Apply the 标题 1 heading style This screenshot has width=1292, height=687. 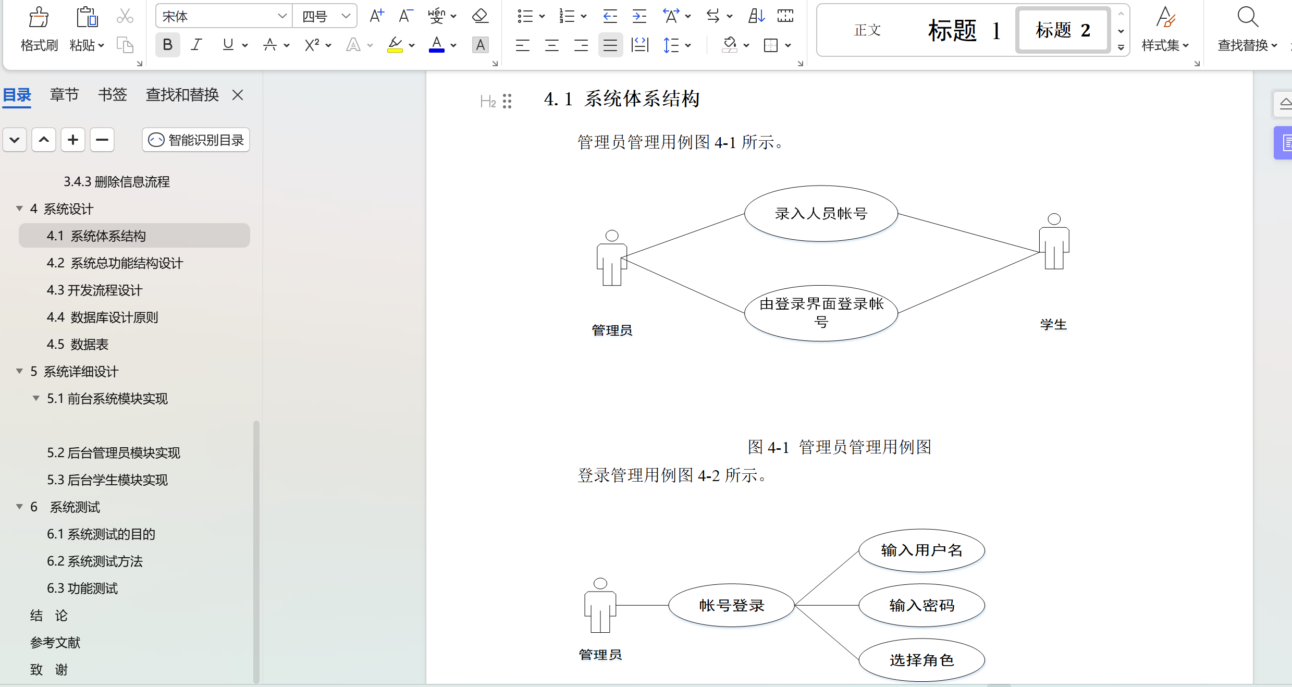pyautogui.click(x=964, y=30)
